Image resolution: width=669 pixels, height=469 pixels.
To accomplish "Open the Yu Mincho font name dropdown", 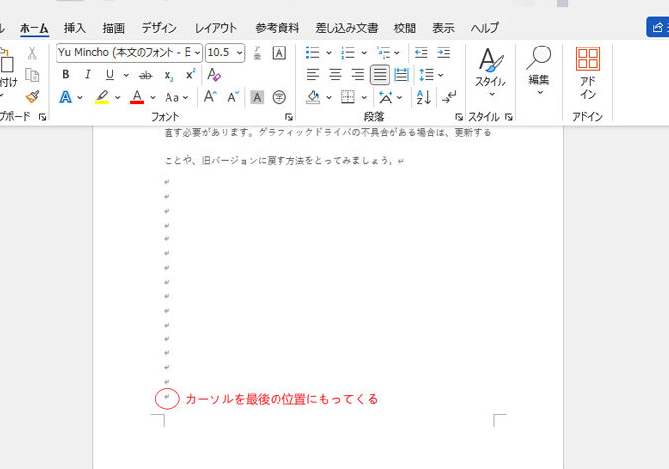I will point(129,52).
